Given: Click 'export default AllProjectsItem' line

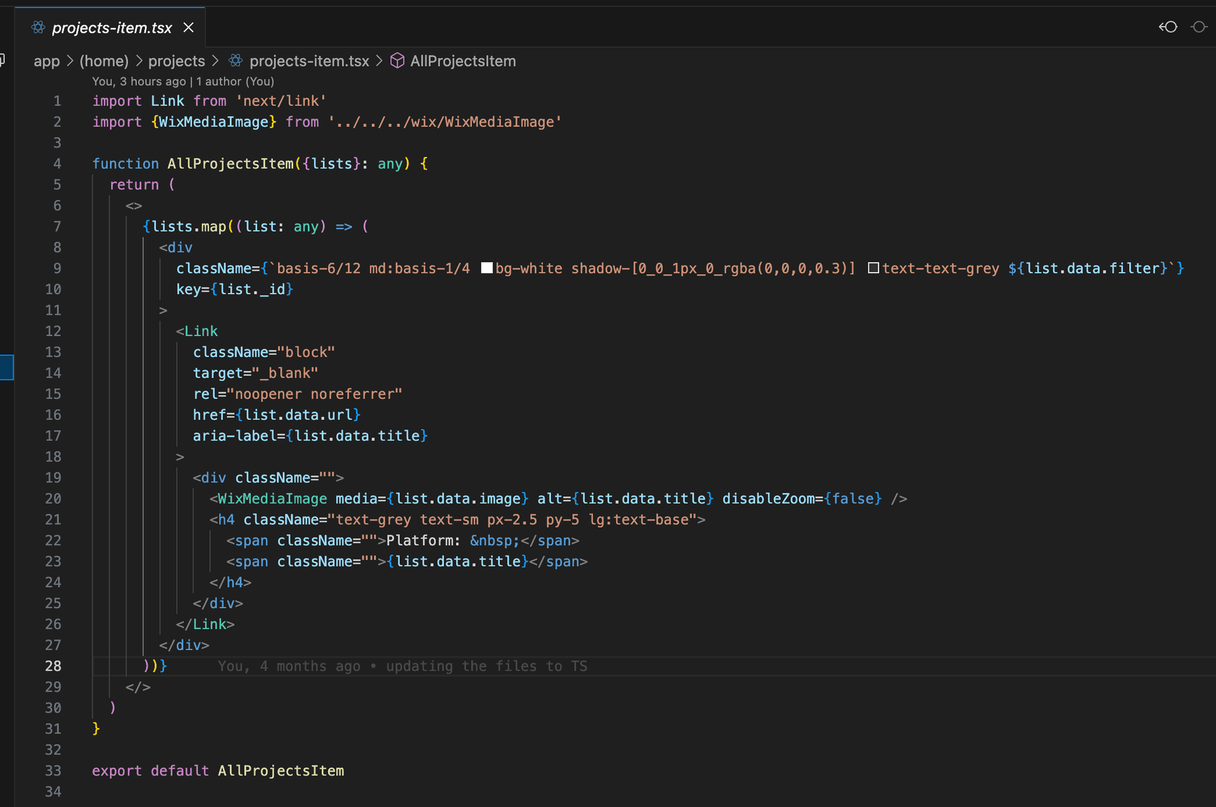Looking at the screenshot, I should [218, 770].
